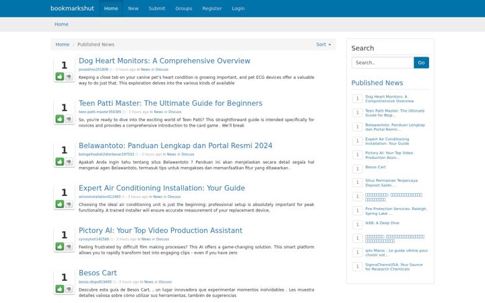
Task: Open sidebar link lk68: A Deep Dive
Action: 382,223
